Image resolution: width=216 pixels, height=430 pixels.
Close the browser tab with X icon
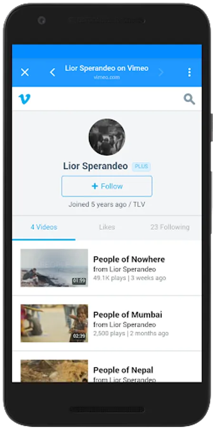[25, 73]
